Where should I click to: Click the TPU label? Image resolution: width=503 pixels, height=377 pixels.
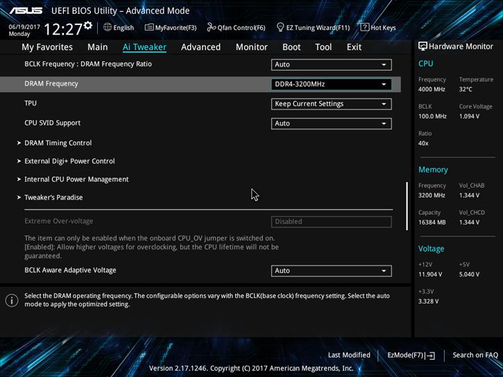(x=31, y=103)
